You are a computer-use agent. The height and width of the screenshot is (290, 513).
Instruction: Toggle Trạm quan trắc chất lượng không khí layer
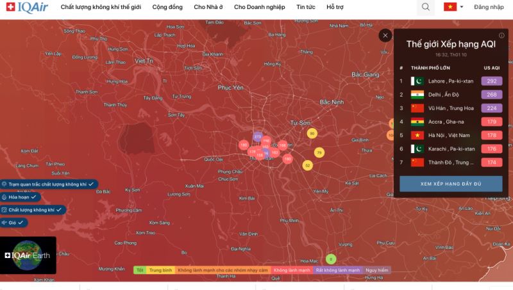tap(49, 184)
